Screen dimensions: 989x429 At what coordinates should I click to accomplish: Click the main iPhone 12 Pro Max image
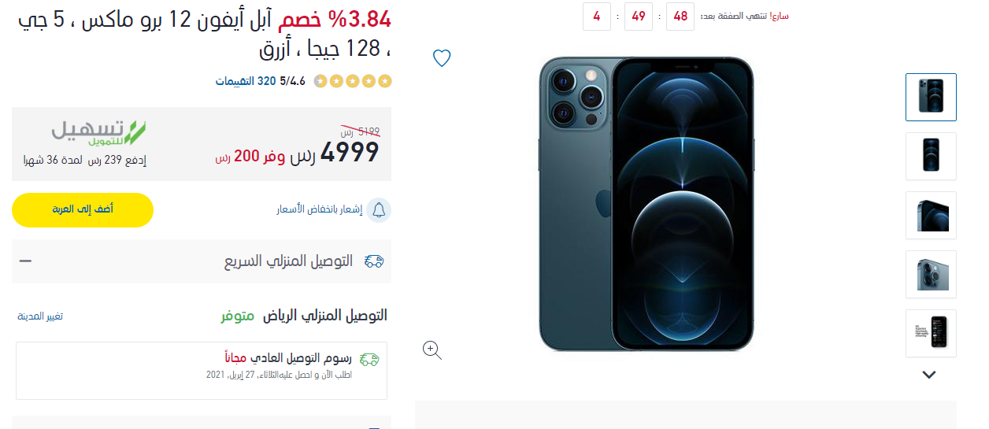pos(646,204)
